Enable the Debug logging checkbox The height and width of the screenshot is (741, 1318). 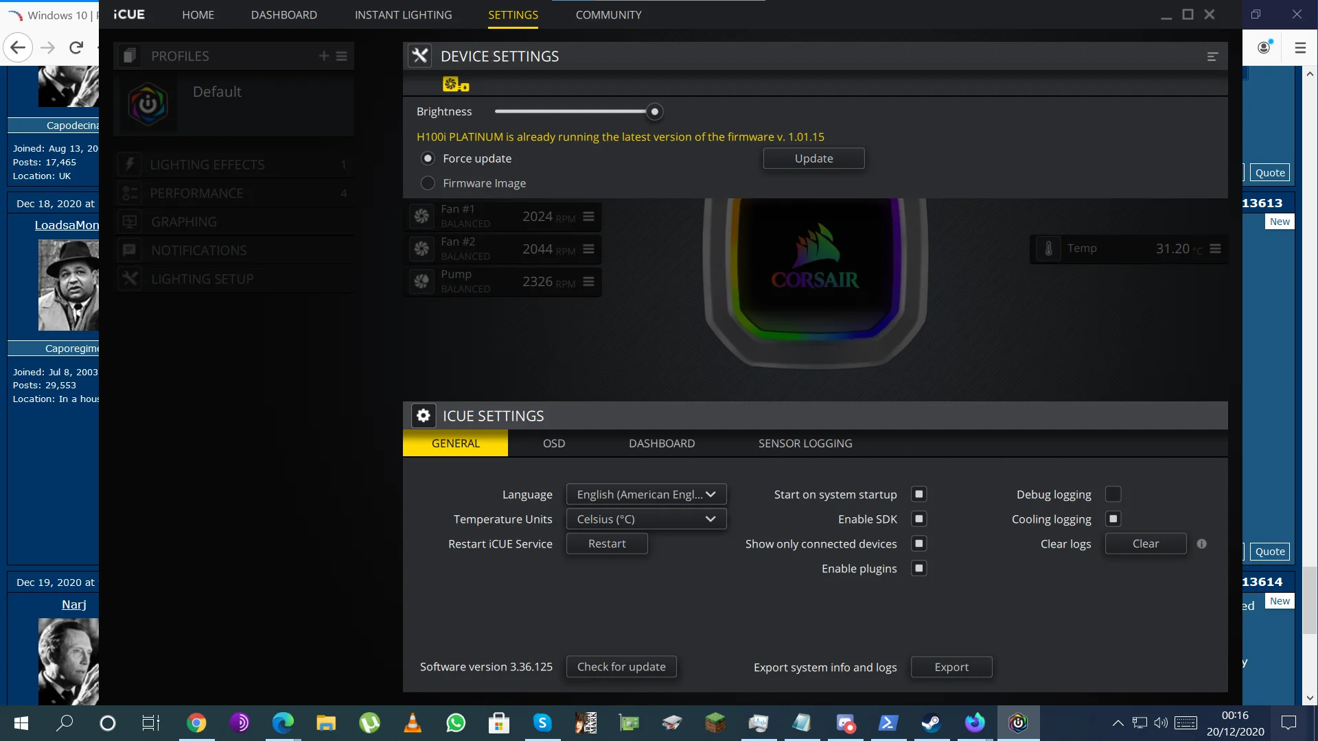1113,494
